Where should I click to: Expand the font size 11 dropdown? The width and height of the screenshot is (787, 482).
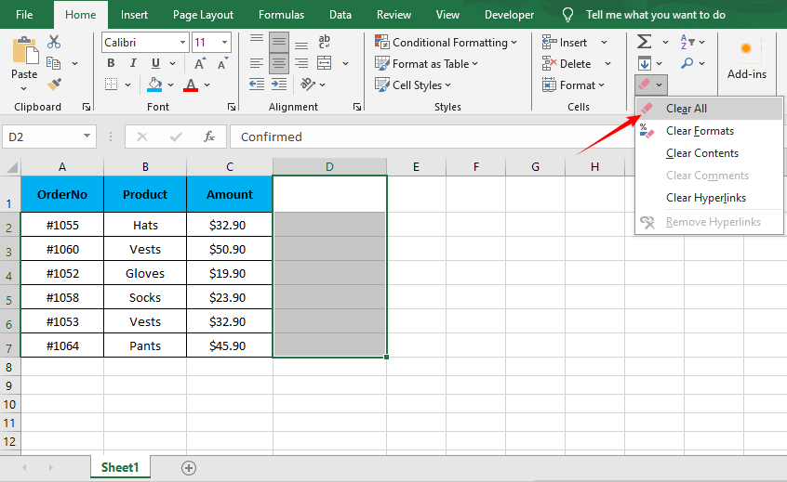click(225, 43)
